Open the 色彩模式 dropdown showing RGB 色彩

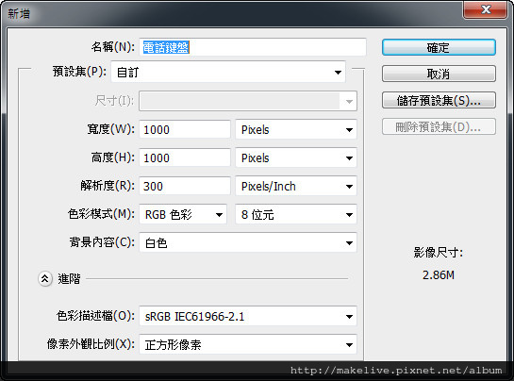183,214
